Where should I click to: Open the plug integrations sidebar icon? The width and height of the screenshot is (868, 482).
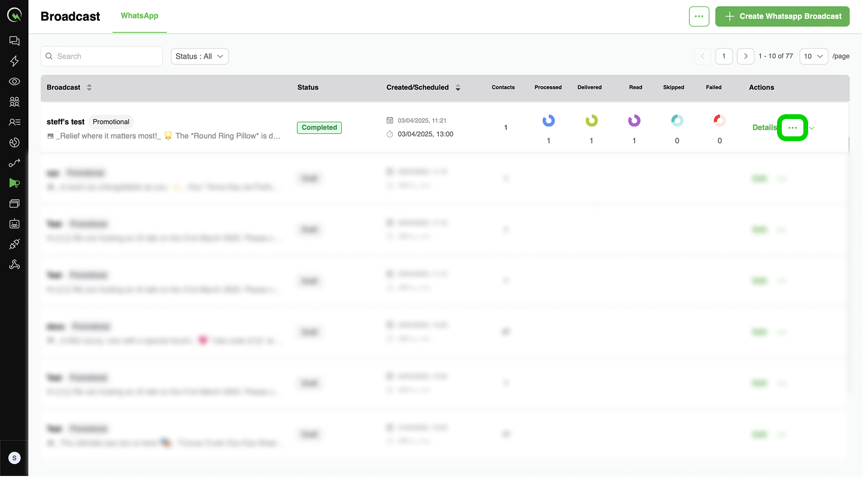pyautogui.click(x=14, y=244)
